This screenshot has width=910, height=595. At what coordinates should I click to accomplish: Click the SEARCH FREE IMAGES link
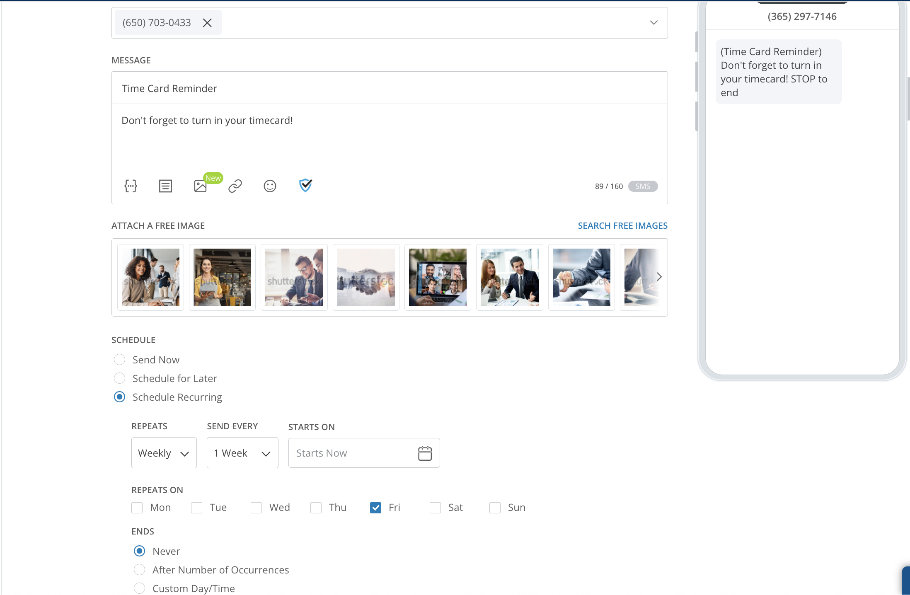[622, 225]
